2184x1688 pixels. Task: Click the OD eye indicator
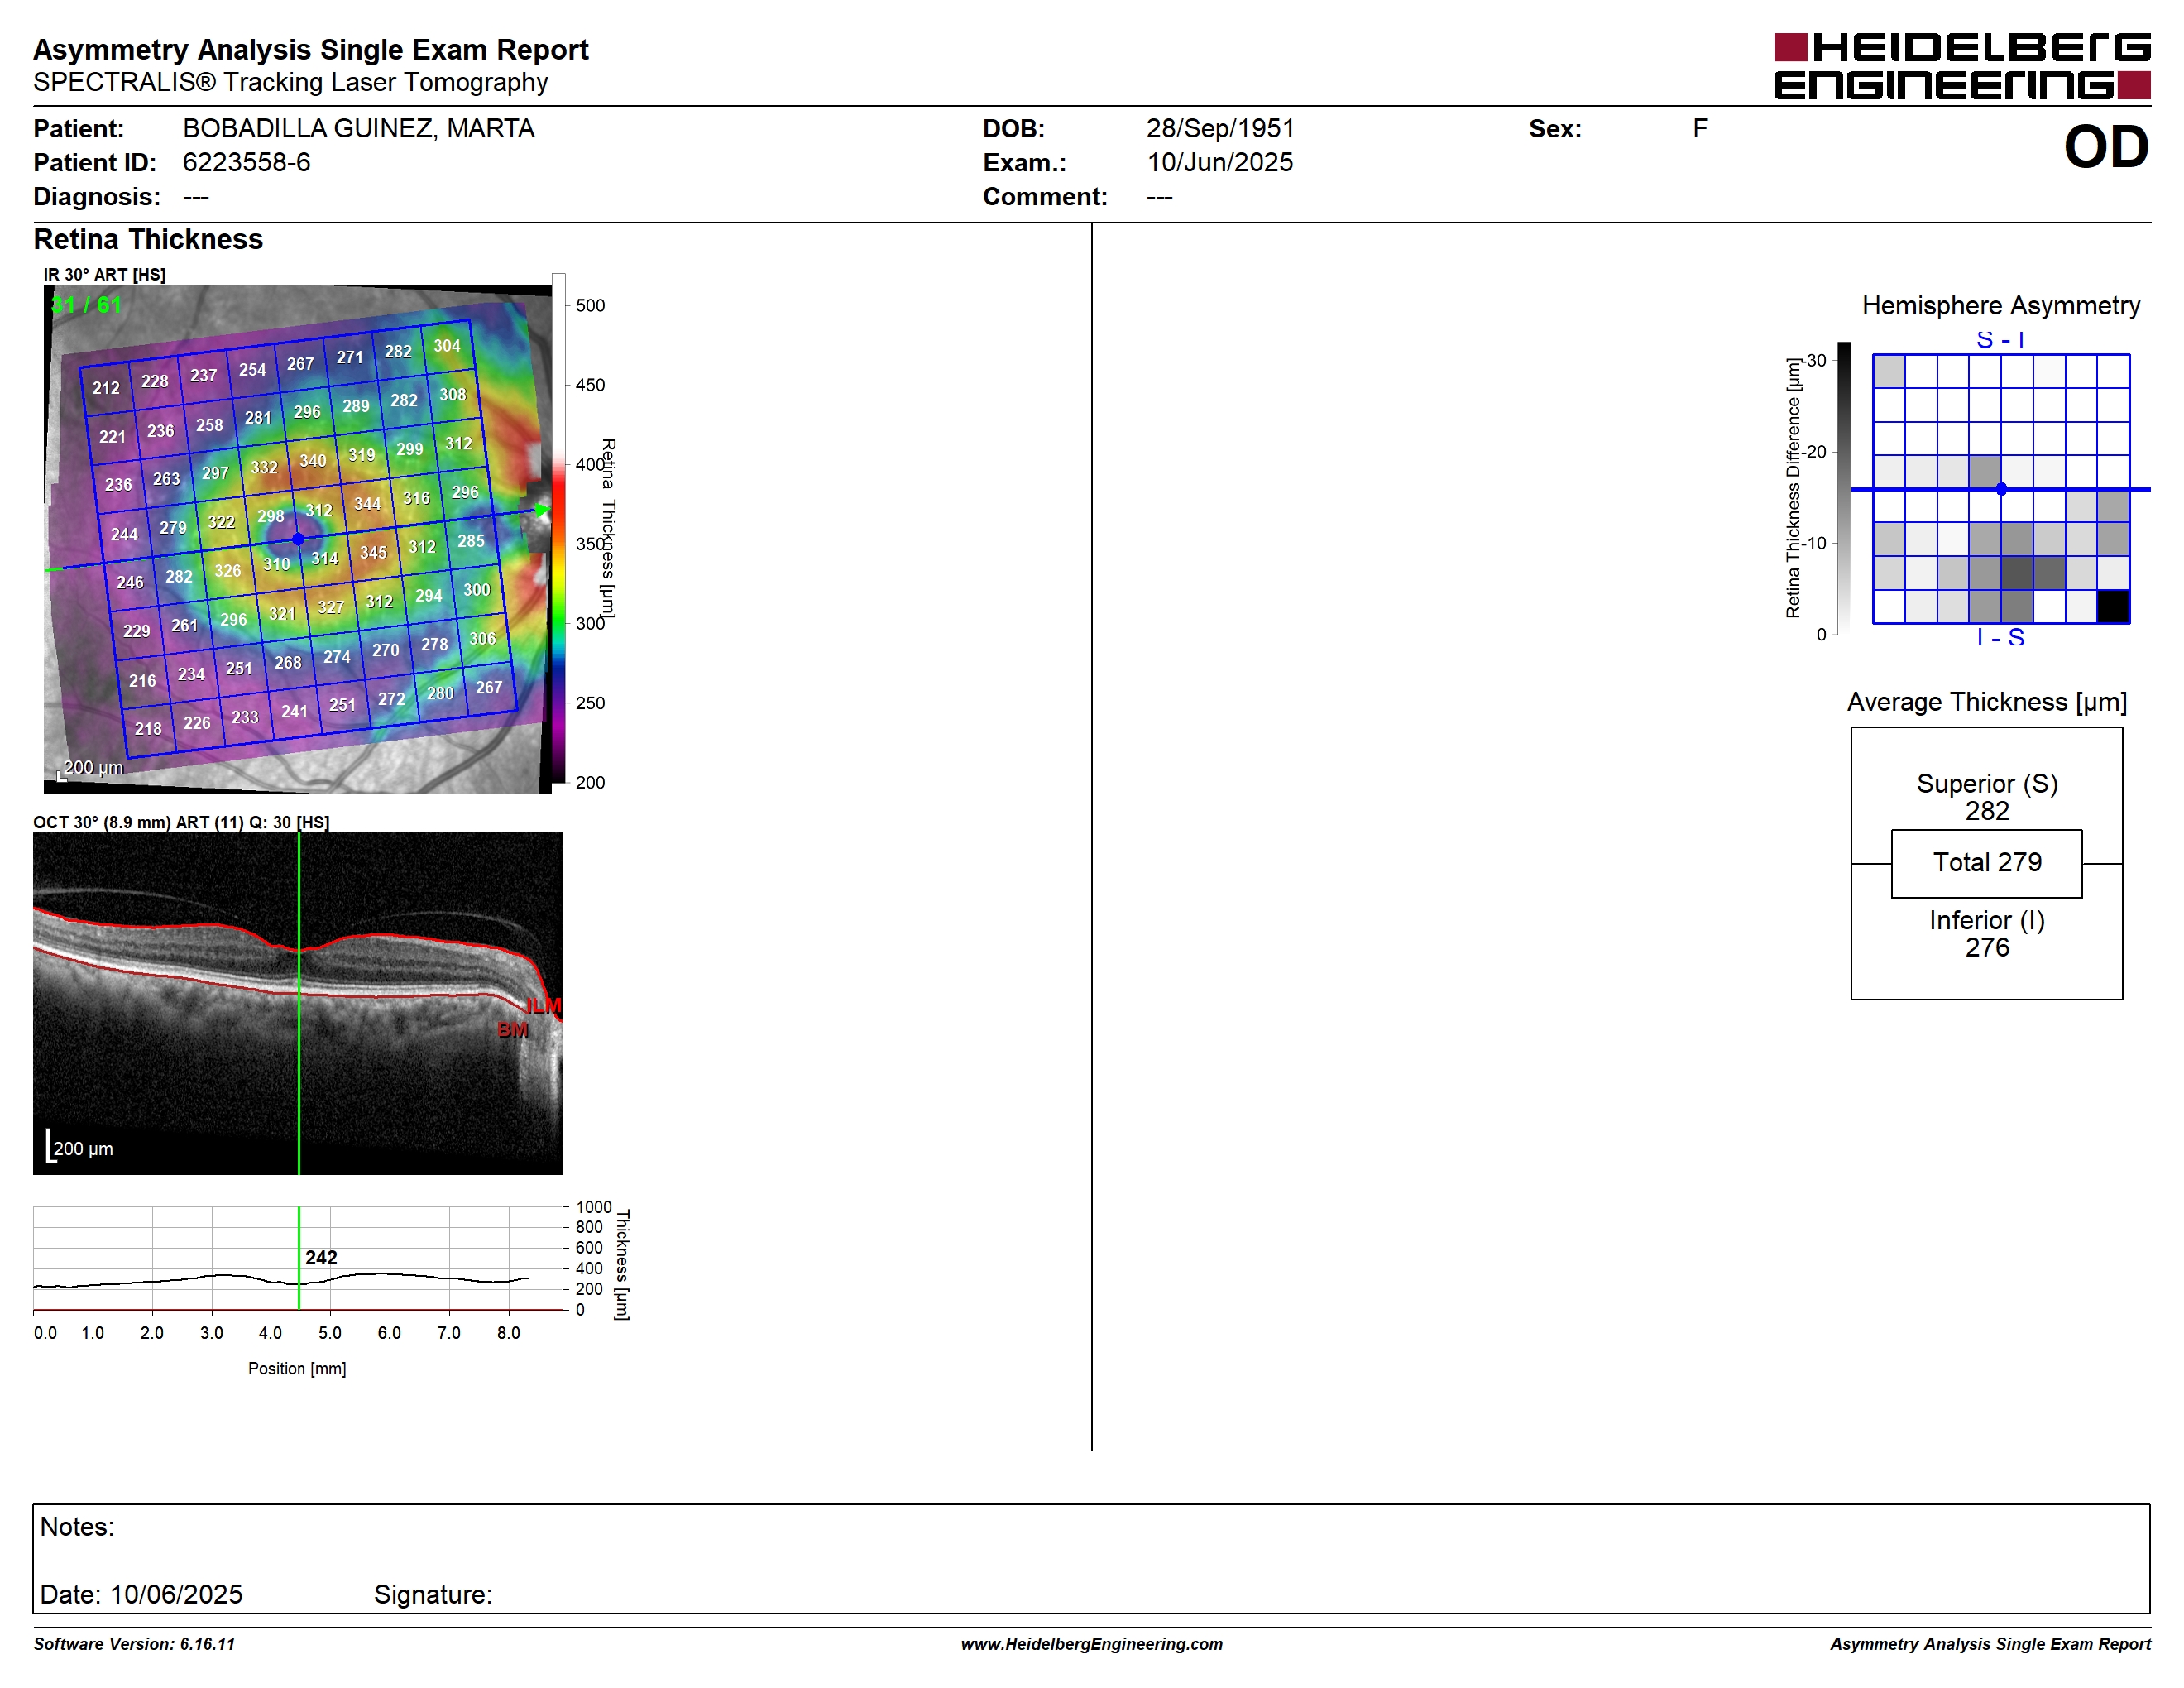(x=2106, y=147)
